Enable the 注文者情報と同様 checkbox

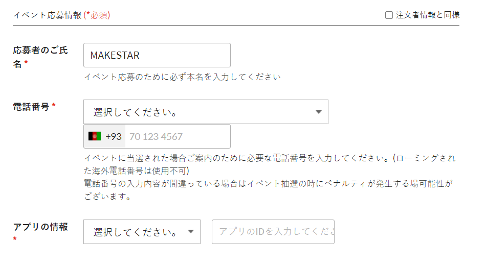click(x=389, y=15)
